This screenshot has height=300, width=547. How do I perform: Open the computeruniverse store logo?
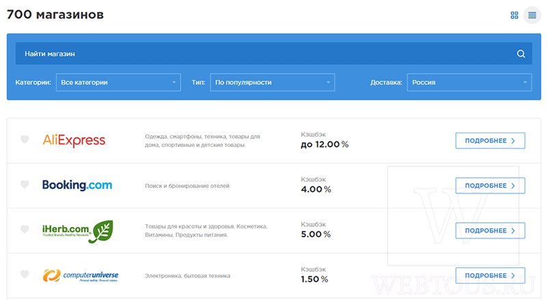coord(81,275)
